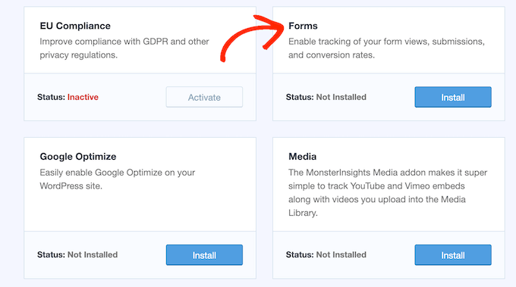Click the 'Easily enable Google Optimize' description
The height and width of the screenshot is (287, 516).
[118, 179]
